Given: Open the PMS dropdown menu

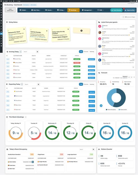Looking at the screenshot, I should (x=101, y=10).
